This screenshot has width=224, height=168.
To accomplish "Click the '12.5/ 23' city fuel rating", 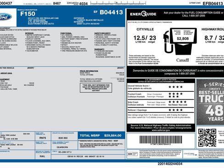I will tap(145, 38).
